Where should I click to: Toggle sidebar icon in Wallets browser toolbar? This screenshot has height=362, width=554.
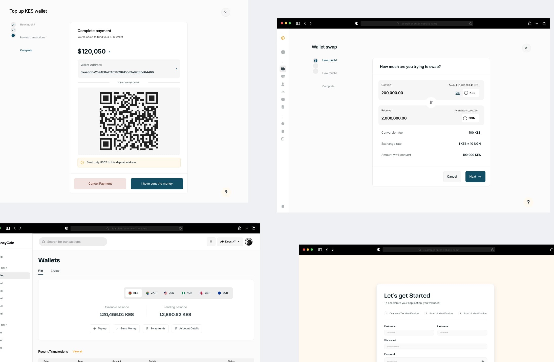(x=8, y=228)
